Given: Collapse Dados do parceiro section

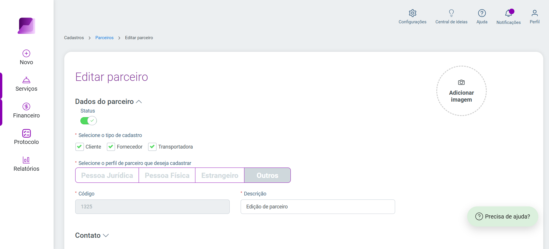Looking at the screenshot, I should click(139, 102).
